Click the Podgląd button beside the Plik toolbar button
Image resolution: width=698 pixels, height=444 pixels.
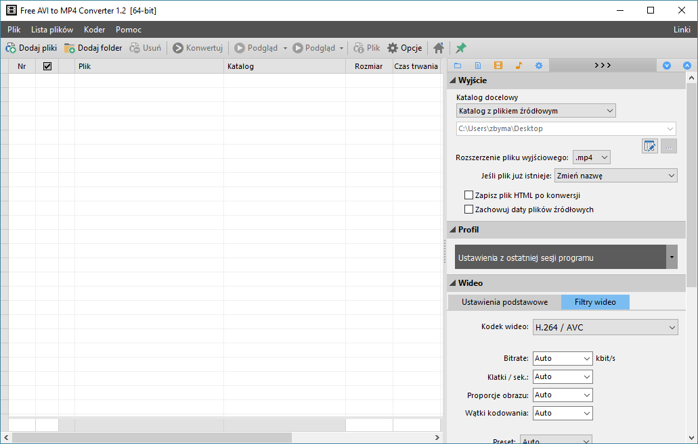point(313,48)
